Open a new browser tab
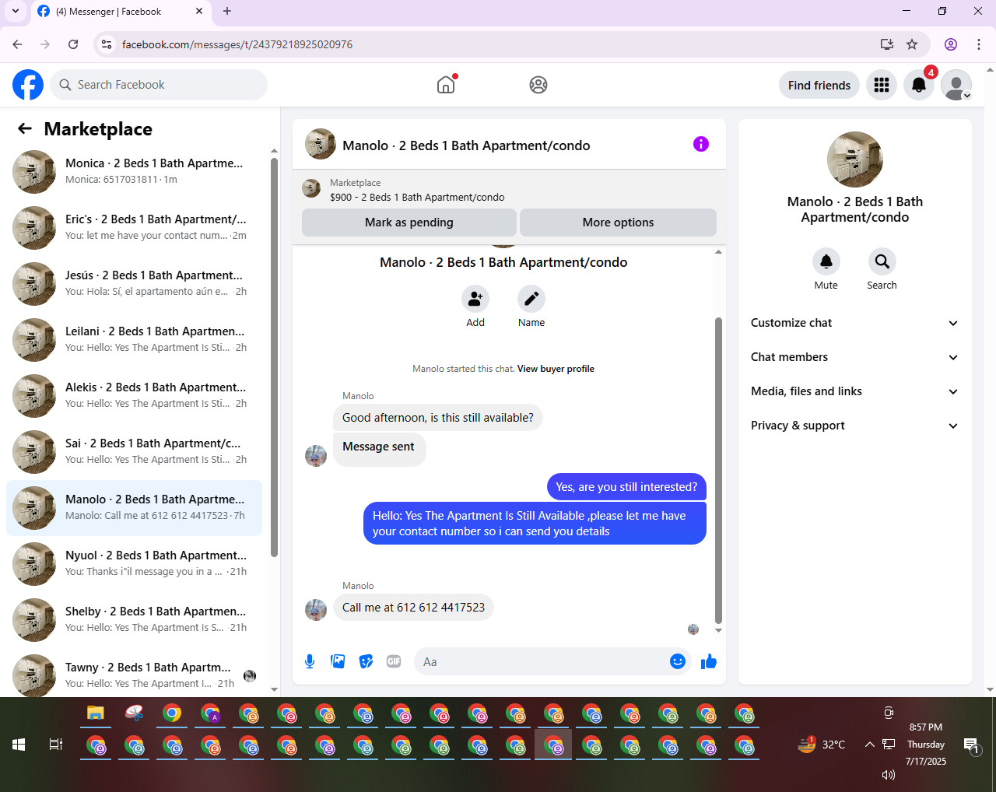 [227, 12]
